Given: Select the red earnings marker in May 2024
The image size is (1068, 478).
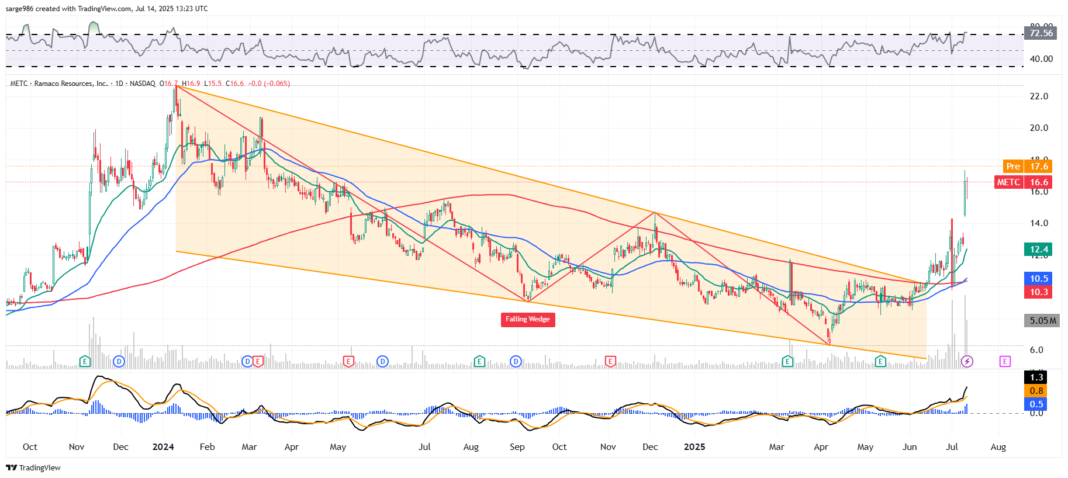Looking at the screenshot, I should tap(348, 361).
